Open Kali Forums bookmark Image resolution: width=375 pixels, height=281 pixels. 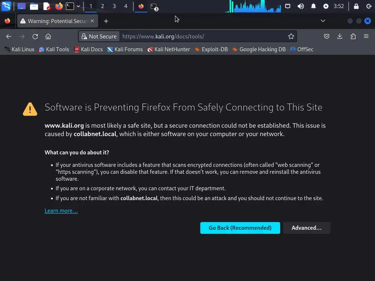tap(125, 49)
